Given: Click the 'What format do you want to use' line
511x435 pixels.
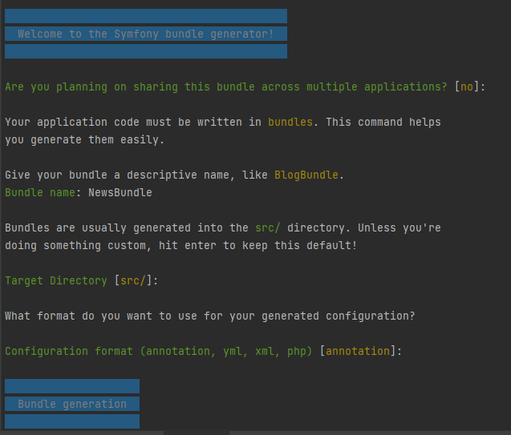Looking at the screenshot, I should [210, 316].
